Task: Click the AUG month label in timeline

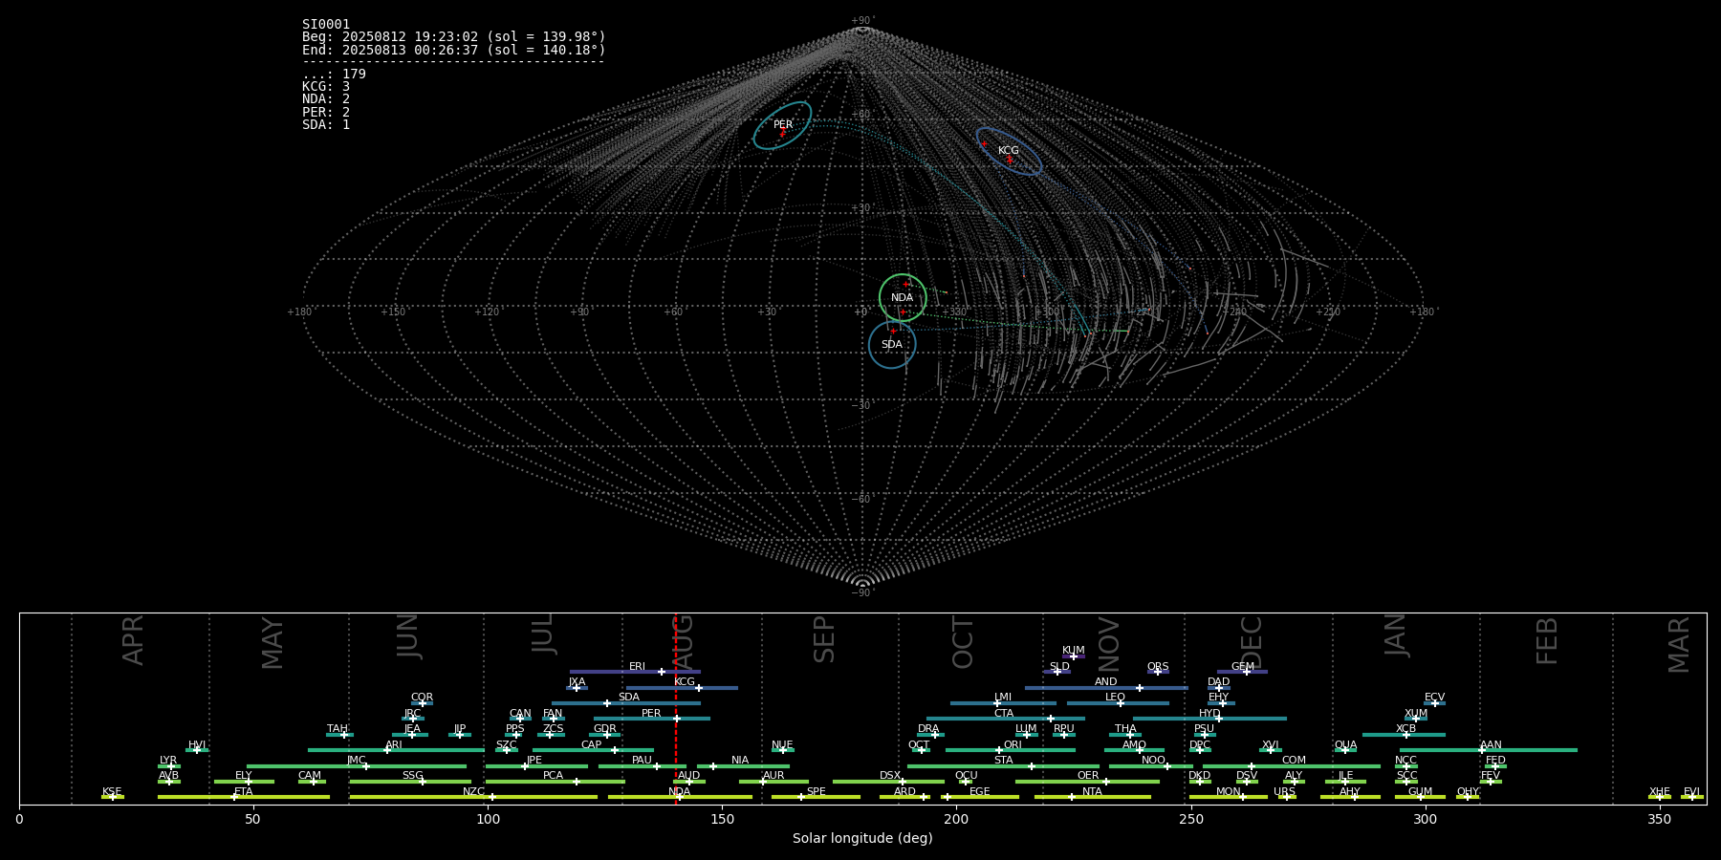Action: pos(683,642)
